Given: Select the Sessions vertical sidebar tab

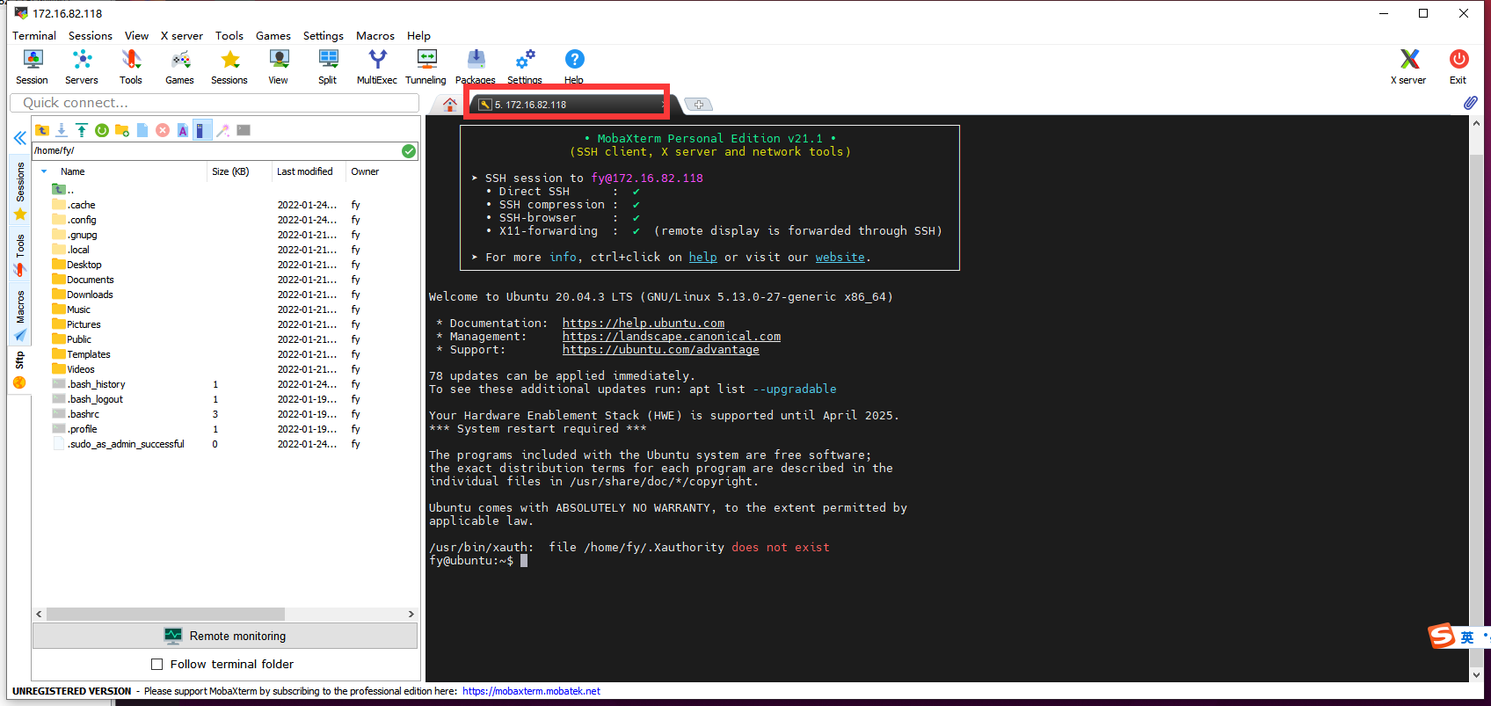Looking at the screenshot, I should 20,190.
